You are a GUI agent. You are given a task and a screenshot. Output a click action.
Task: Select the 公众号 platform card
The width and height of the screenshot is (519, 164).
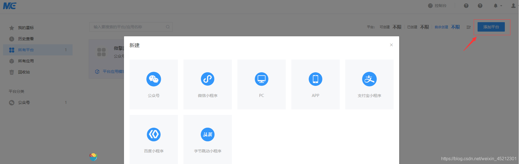[154, 84]
